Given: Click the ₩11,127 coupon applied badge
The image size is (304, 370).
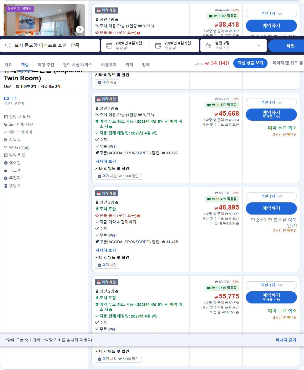Looking at the screenshot, I should 222,105.
